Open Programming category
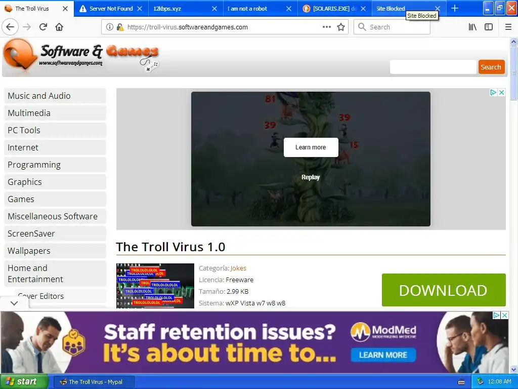The image size is (518, 389). click(x=55, y=165)
